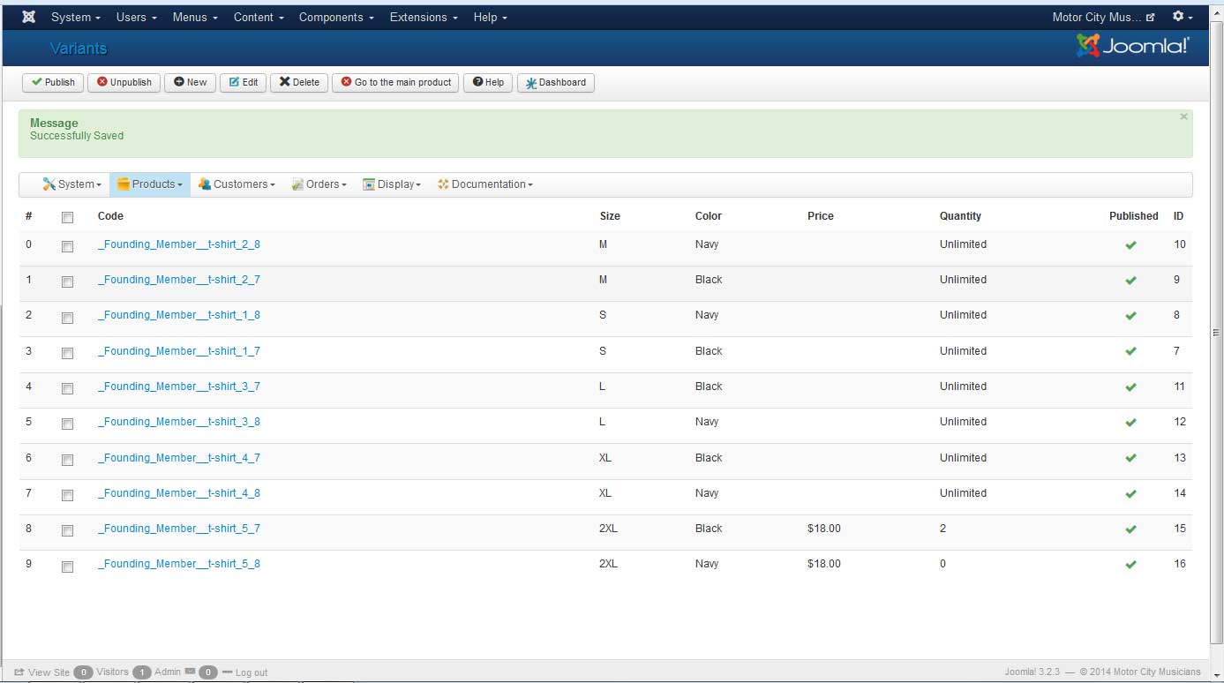Check the box for _Founding_Member__t-shirt_1_7
Viewport: 1224px width, 683px height.
[x=68, y=353]
